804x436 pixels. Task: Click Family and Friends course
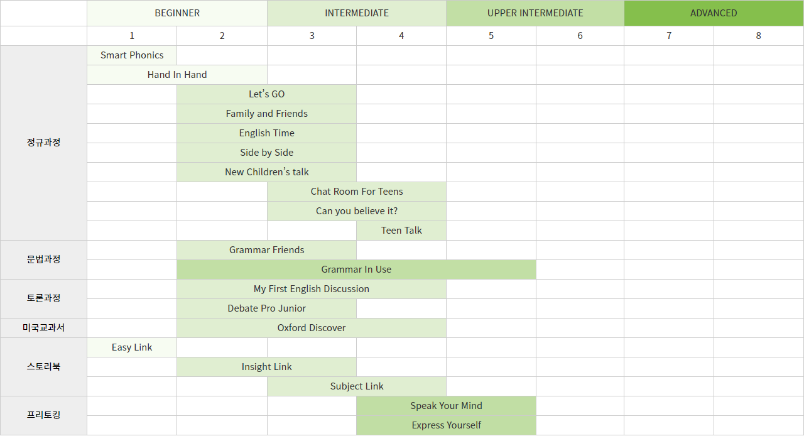[267, 114]
